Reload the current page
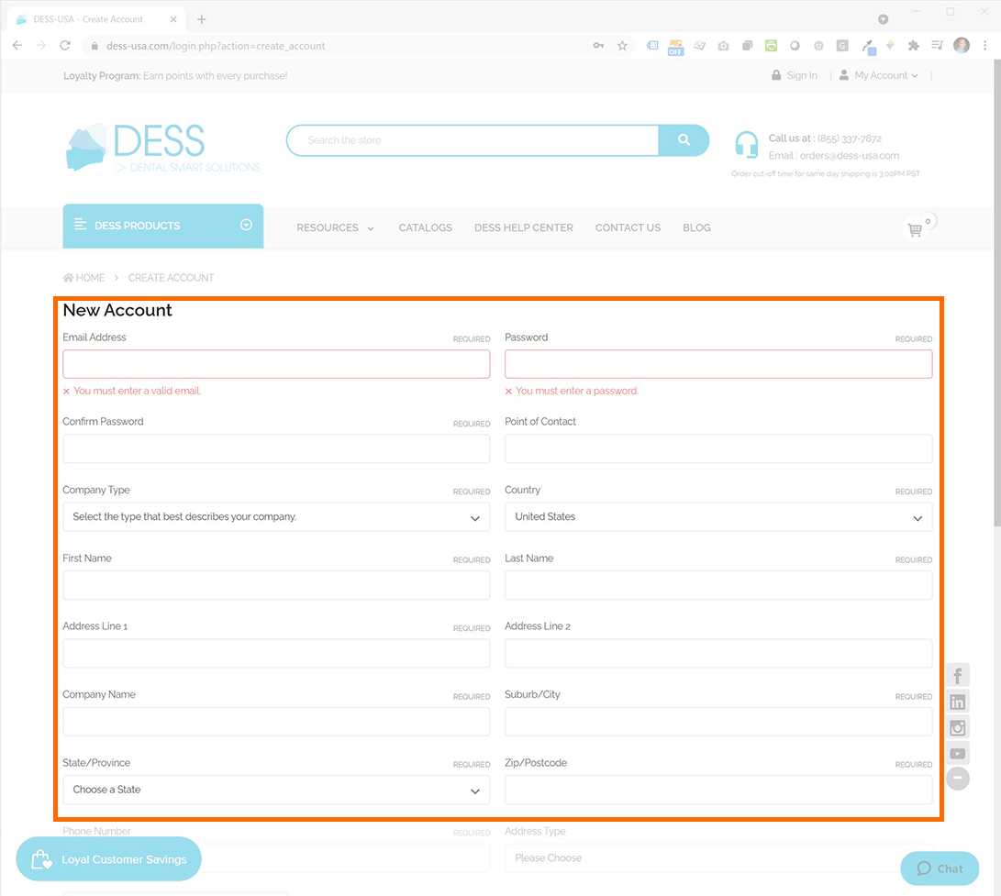This screenshot has width=1001, height=896. pos(65,45)
